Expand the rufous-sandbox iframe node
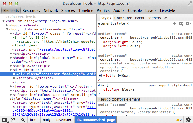This screenshot has width=193, height=123. click(11, 95)
